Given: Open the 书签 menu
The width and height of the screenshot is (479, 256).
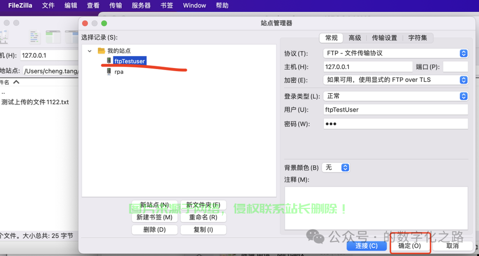Looking at the screenshot, I should pyautogui.click(x=167, y=6).
